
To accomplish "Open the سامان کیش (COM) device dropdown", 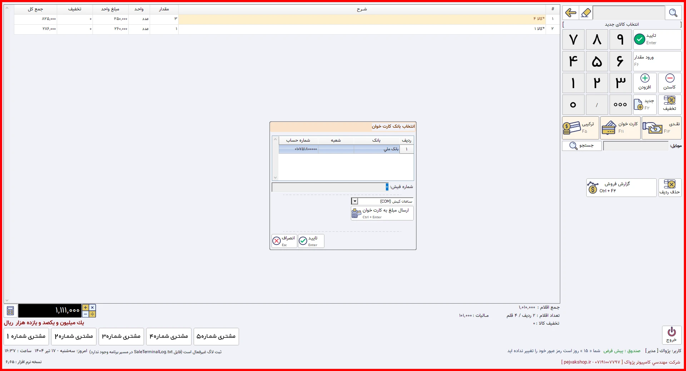I will [x=354, y=201].
